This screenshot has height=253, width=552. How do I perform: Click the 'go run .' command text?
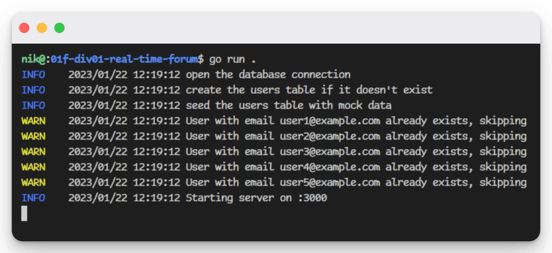pyautogui.click(x=233, y=59)
